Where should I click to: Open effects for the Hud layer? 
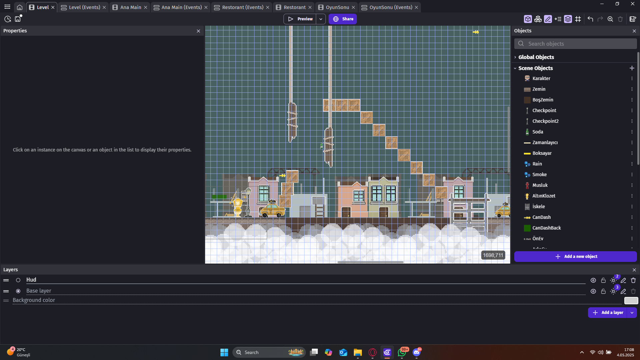point(613,281)
